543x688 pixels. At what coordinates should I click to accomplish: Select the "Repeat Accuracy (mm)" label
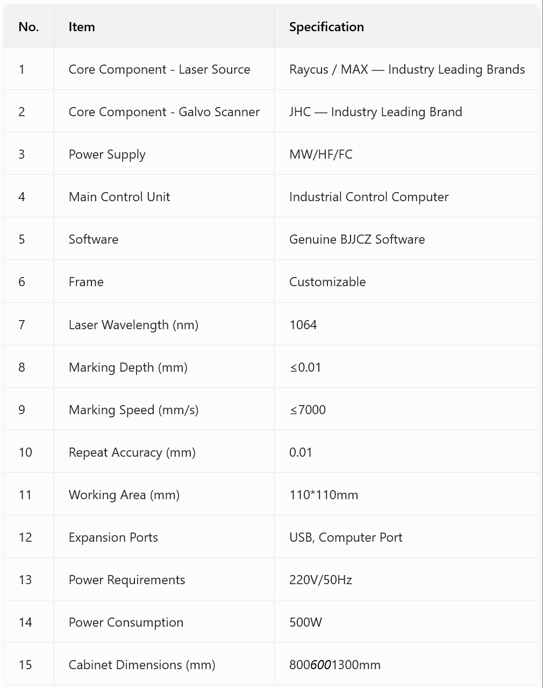click(x=132, y=452)
